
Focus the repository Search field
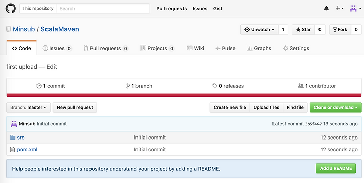(x=103, y=9)
